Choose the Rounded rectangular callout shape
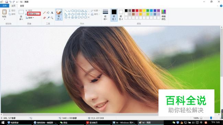The height and width of the screenshot is (125, 223). click(79, 17)
